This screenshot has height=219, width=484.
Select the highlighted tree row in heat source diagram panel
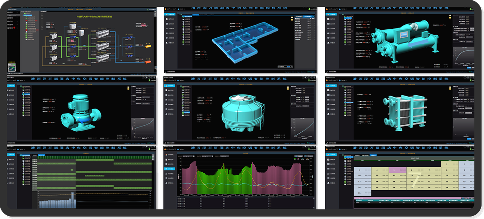(x=28, y=15)
